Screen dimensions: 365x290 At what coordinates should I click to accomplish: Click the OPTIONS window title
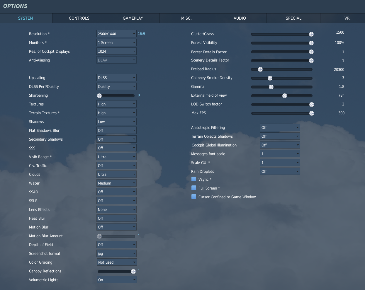pyautogui.click(x=15, y=6)
